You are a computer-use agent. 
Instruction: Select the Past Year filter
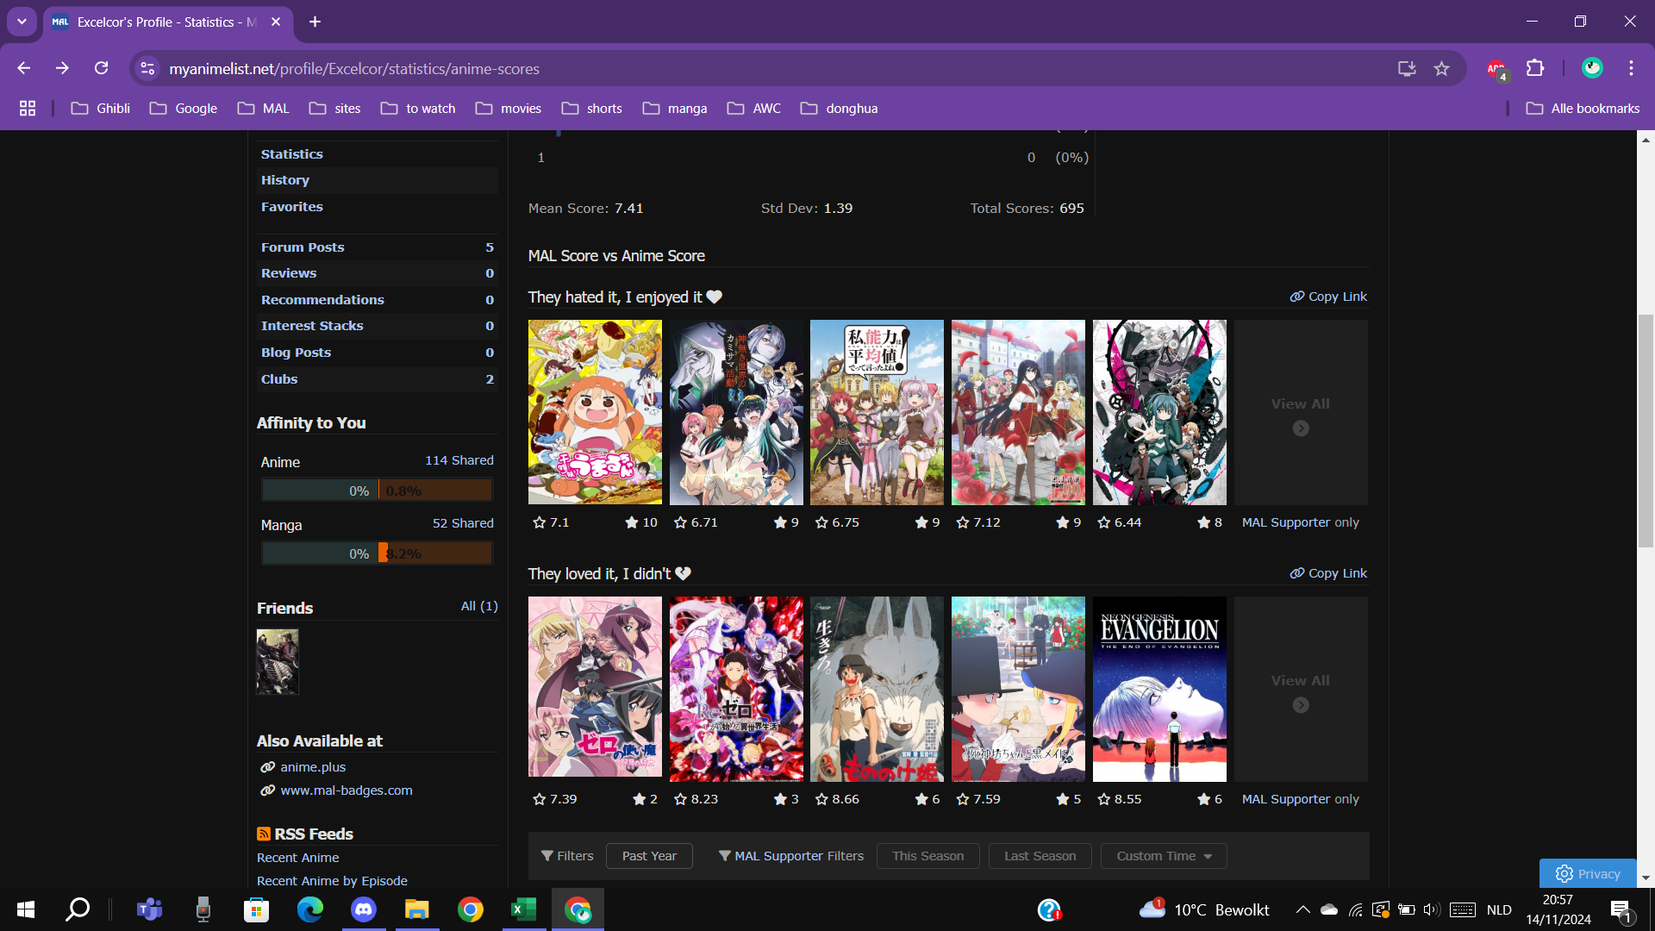[649, 855]
